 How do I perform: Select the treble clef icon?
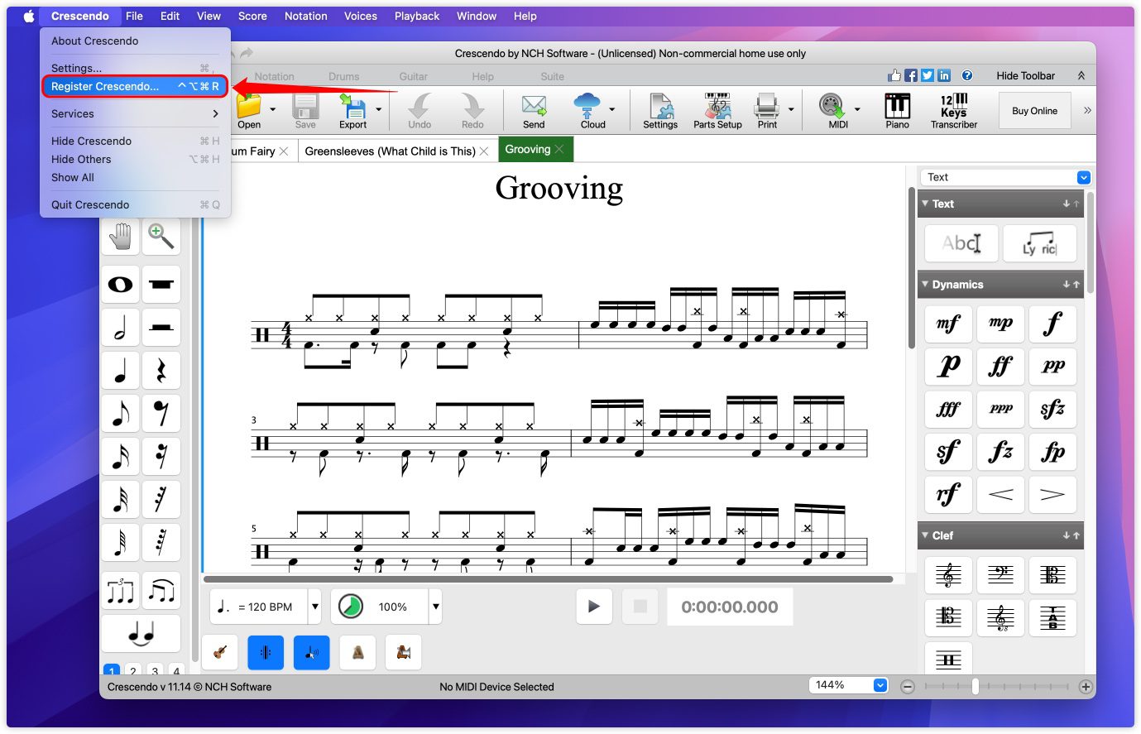[948, 575]
